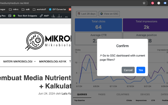The image size is (168, 105).
Task: Expand the Materi Mikrobiologi menu chevron
Action: click(x=35, y=61)
